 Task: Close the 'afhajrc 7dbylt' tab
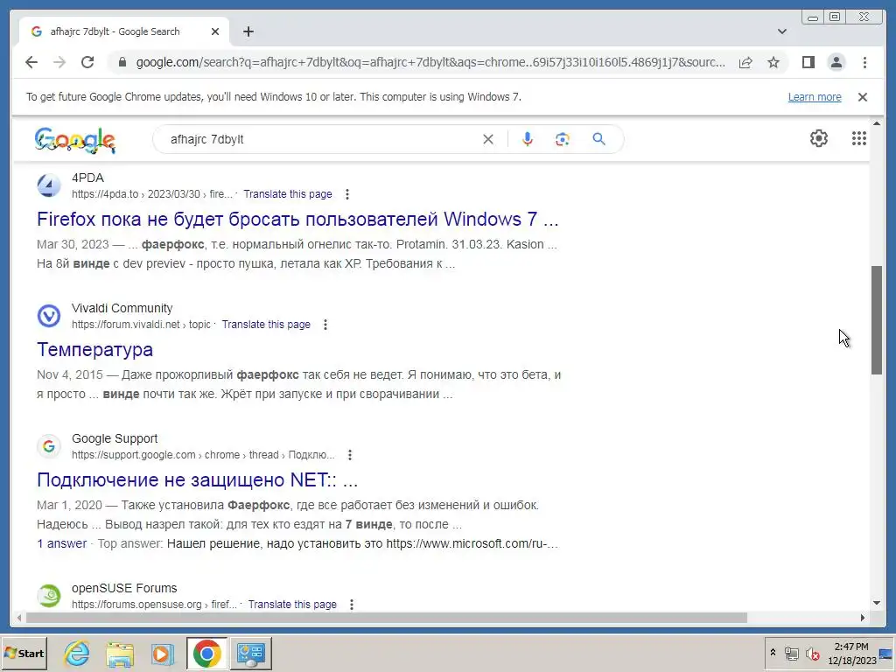[215, 31]
